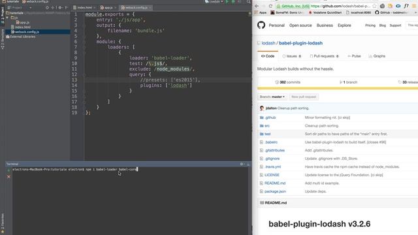Click the red close session icon in Terminal
Screen dimensions: 418x235
(8, 176)
